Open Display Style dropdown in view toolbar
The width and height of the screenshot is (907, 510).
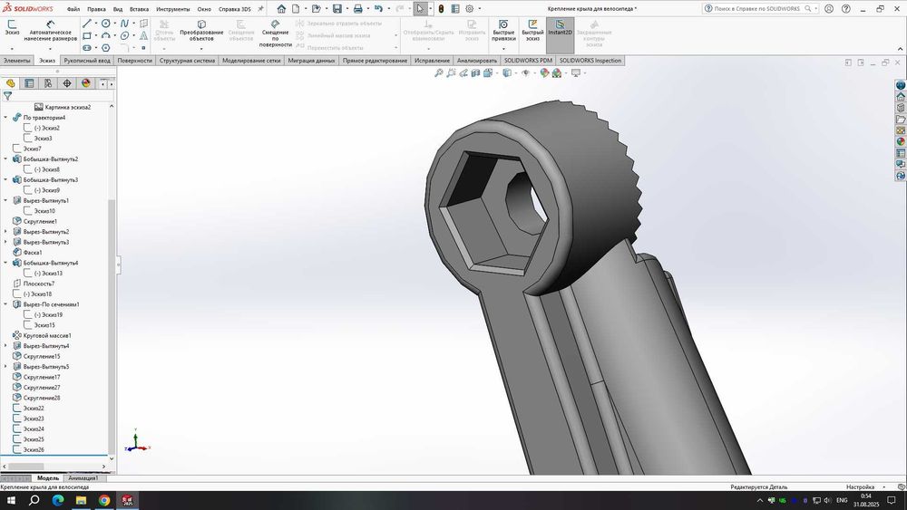click(x=514, y=72)
